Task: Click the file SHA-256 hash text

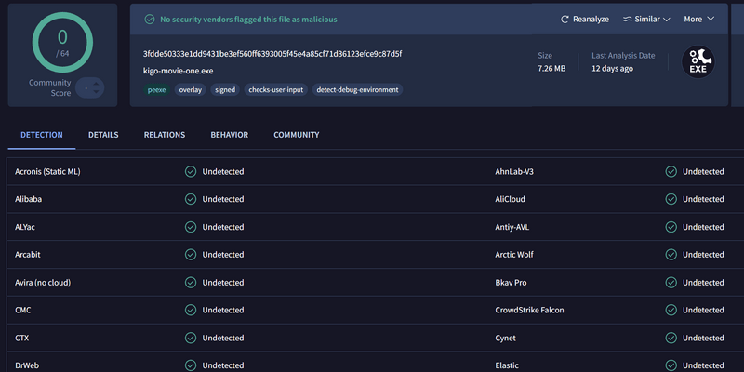Action: click(272, 54)
